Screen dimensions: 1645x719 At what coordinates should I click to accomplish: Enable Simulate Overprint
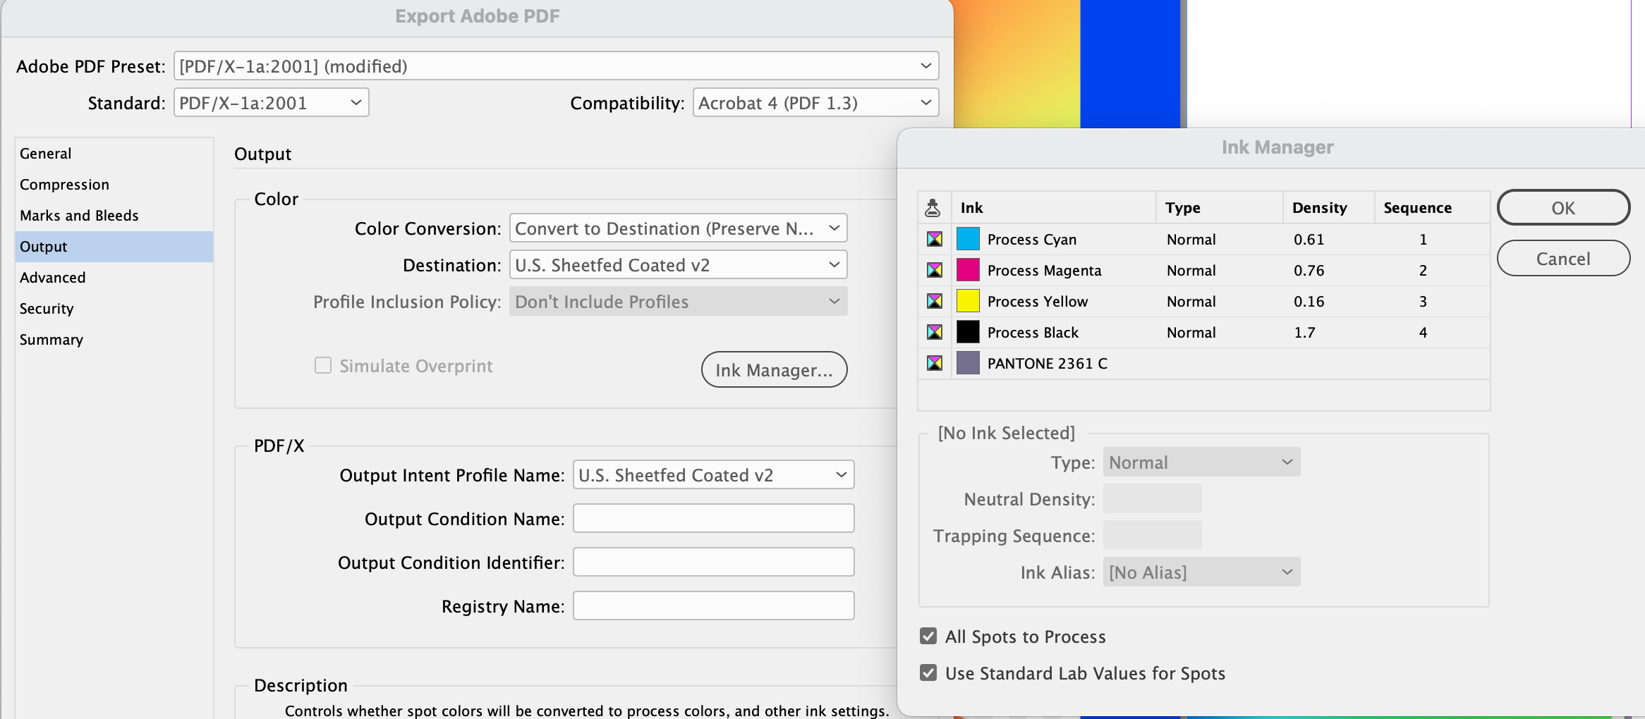(x=323, y=365)
